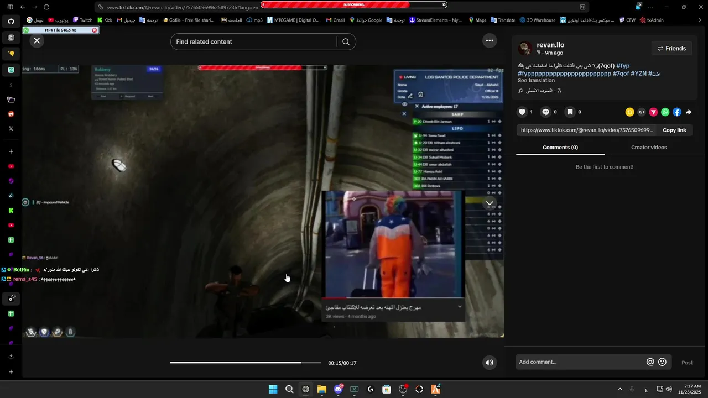
Task: Open the Twitch bookmark
Action: (x=82, y=20)
